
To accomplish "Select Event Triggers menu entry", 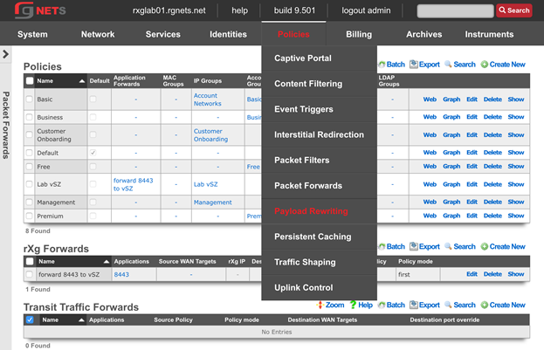I will [x=320, y=109].
